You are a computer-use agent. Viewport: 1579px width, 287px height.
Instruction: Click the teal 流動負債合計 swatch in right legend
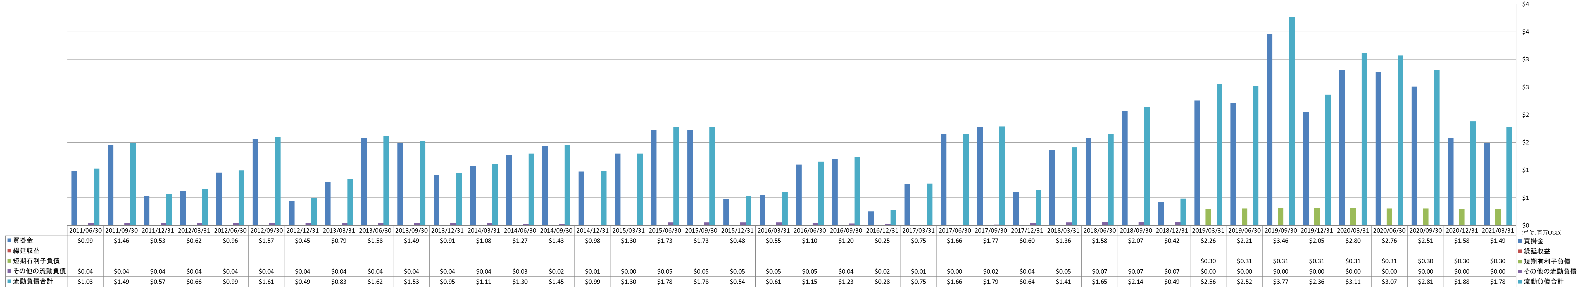pos(1520,281)
